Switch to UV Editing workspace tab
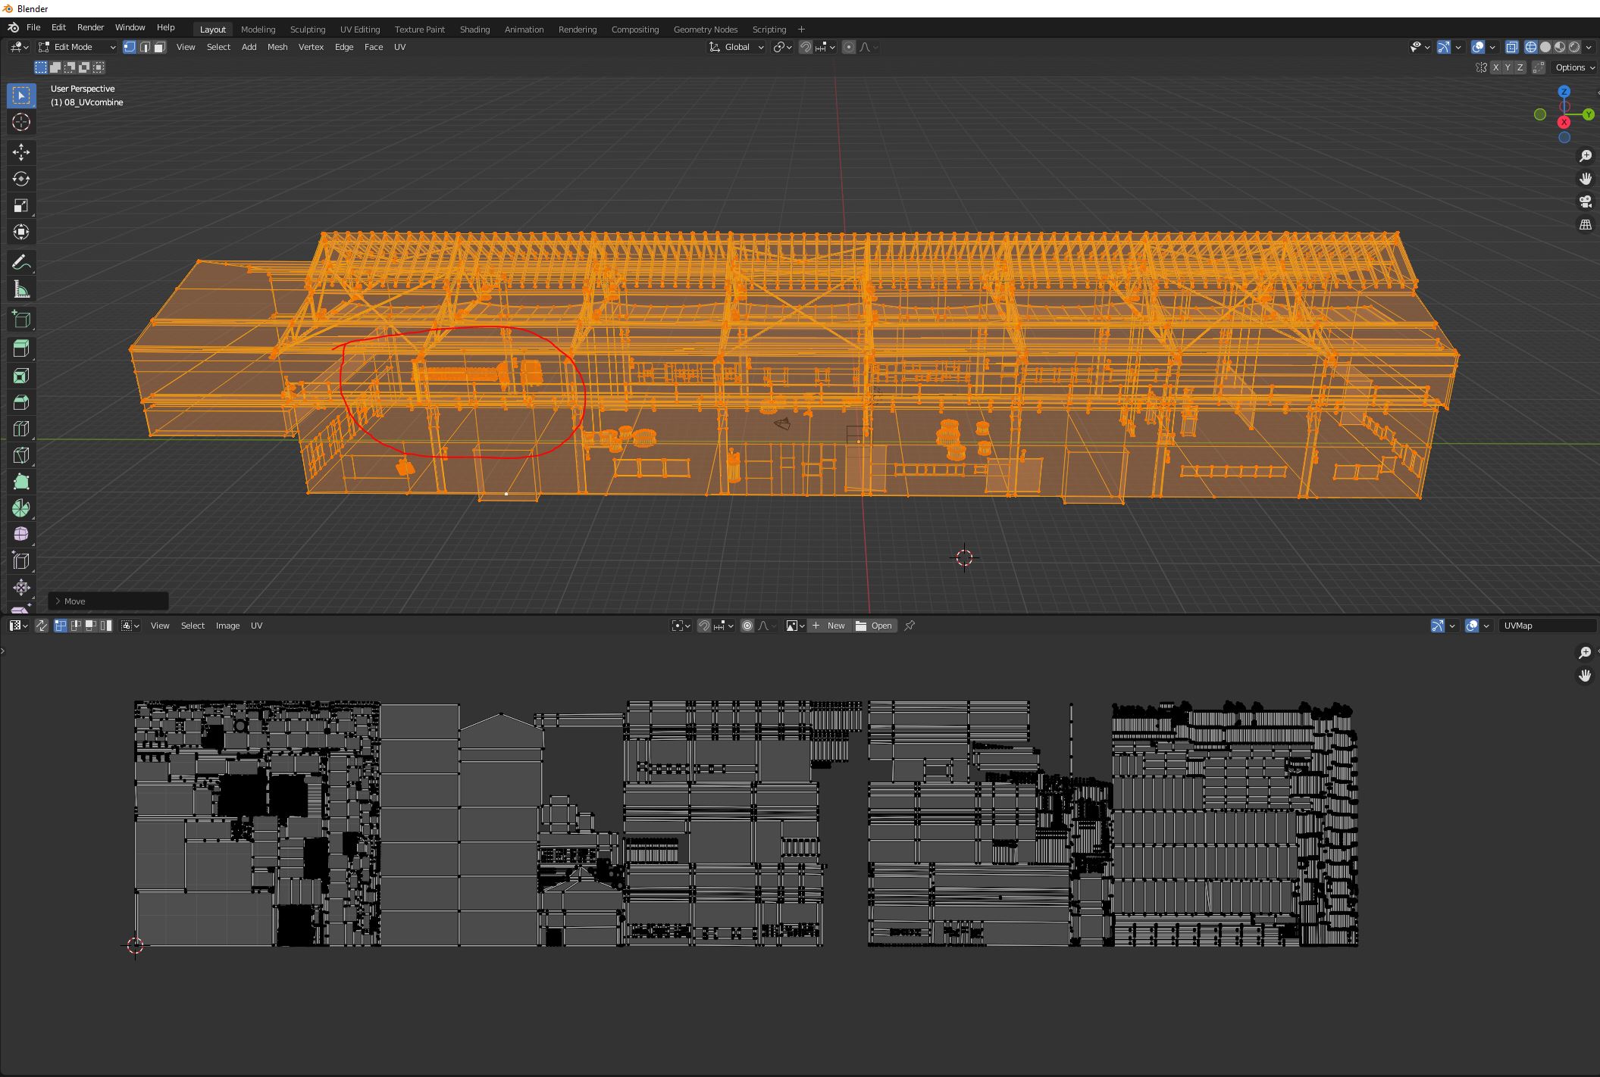This screenshot has width=1600, height=1077. coord(359,30)
